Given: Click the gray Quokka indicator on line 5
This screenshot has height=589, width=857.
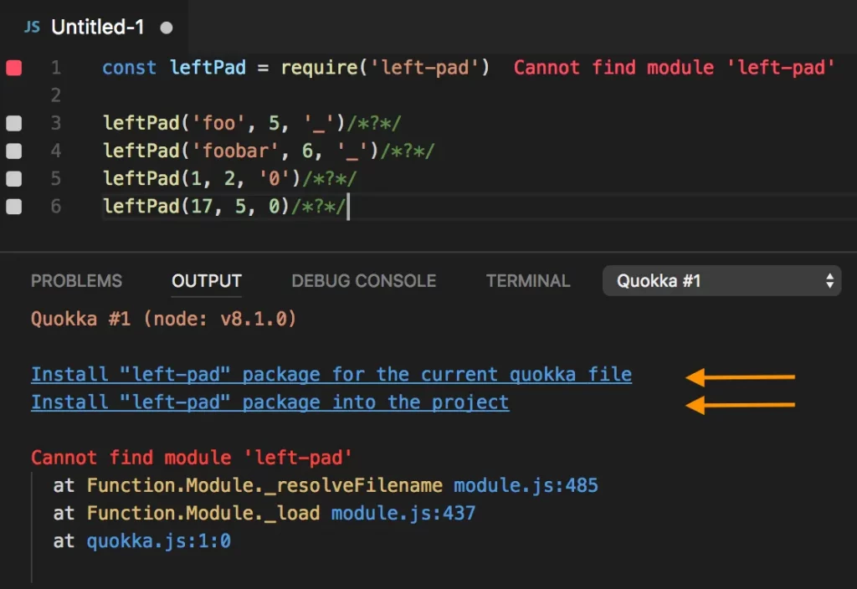Looking at the screenshot, I should [14, 179].
